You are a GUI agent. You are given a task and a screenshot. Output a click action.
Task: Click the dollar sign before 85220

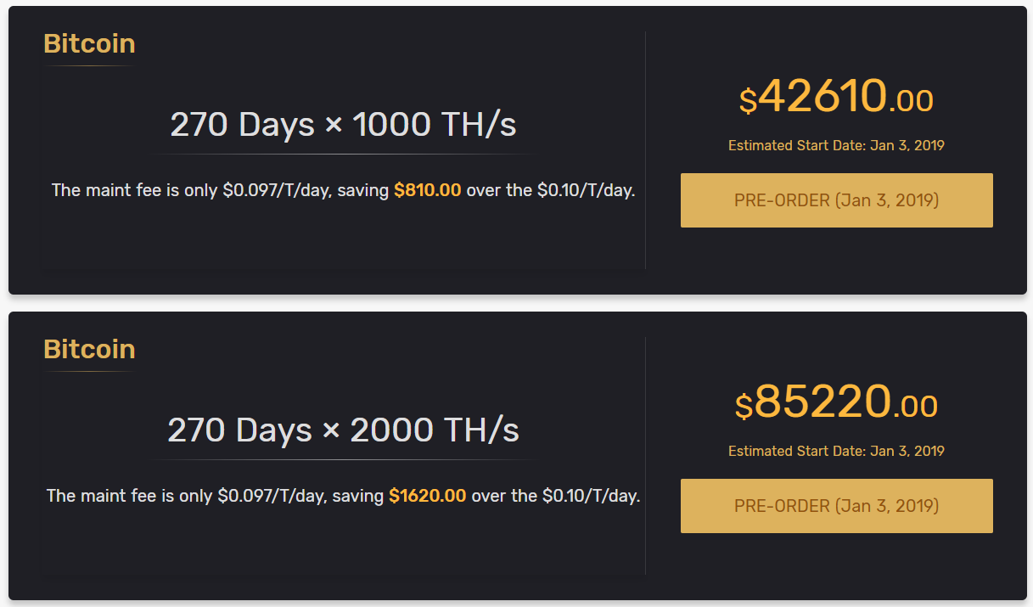tap(744, 407)
